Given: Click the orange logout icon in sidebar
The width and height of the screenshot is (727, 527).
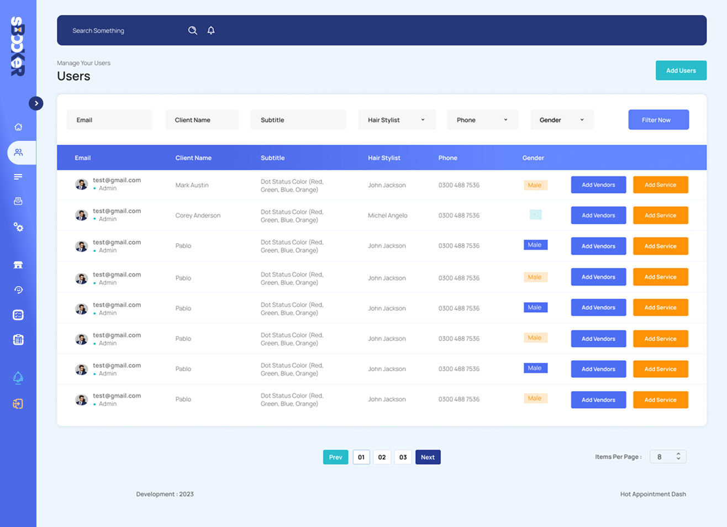Looking at the screenshot, I should coord(18,404).
